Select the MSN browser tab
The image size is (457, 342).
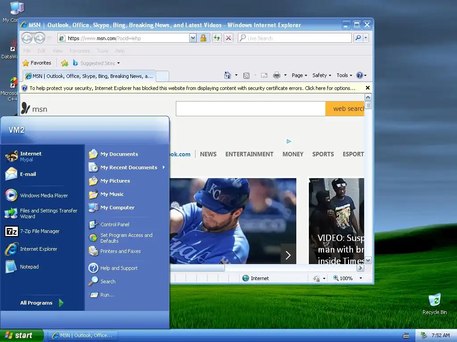[89, 76]
